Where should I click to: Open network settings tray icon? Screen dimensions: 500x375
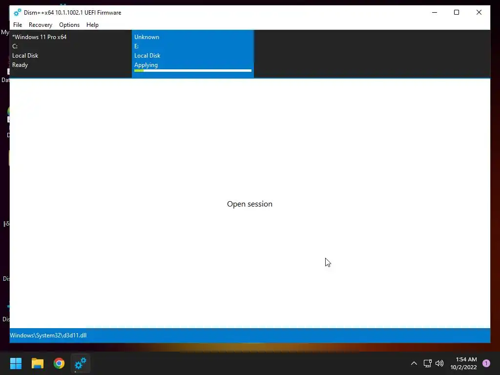428,363
